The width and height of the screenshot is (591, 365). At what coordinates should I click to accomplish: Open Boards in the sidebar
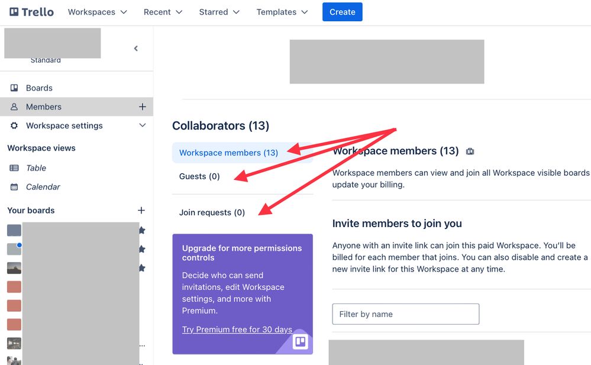[x=76, y=88]
